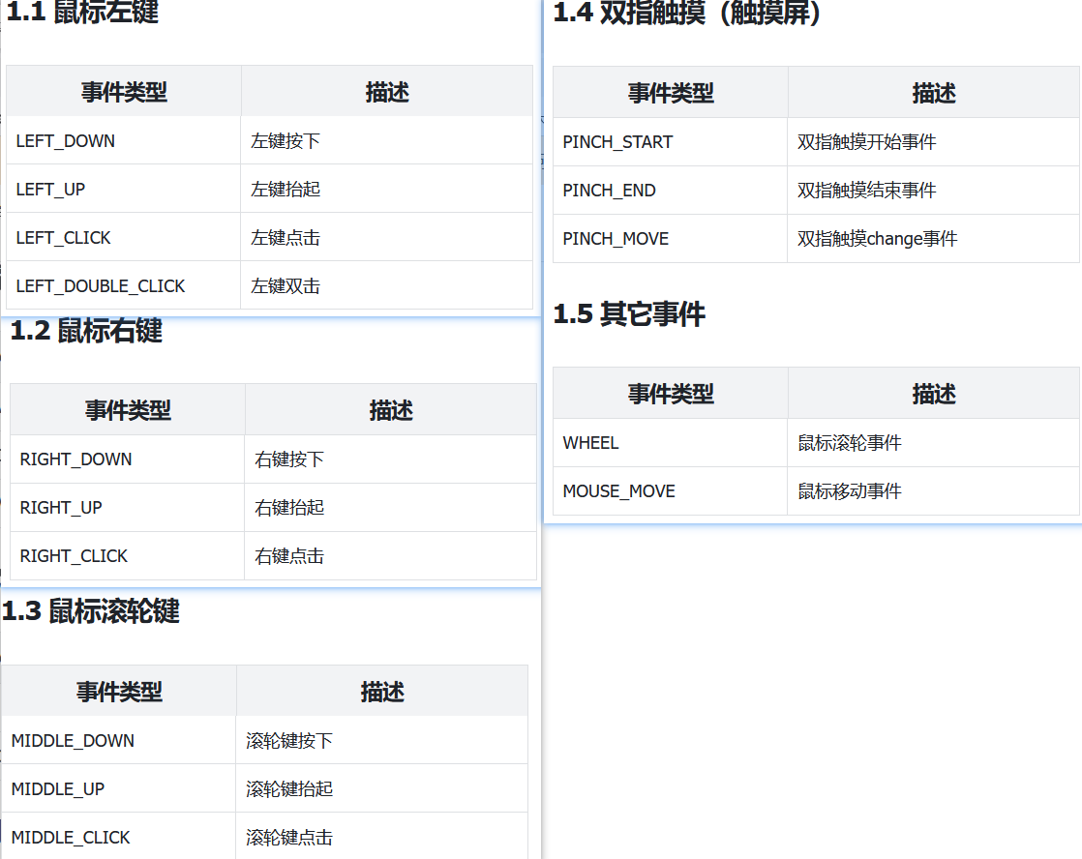1082x859 pixels.
Task: Click the 右键按下 description cell
Action: 289,459
